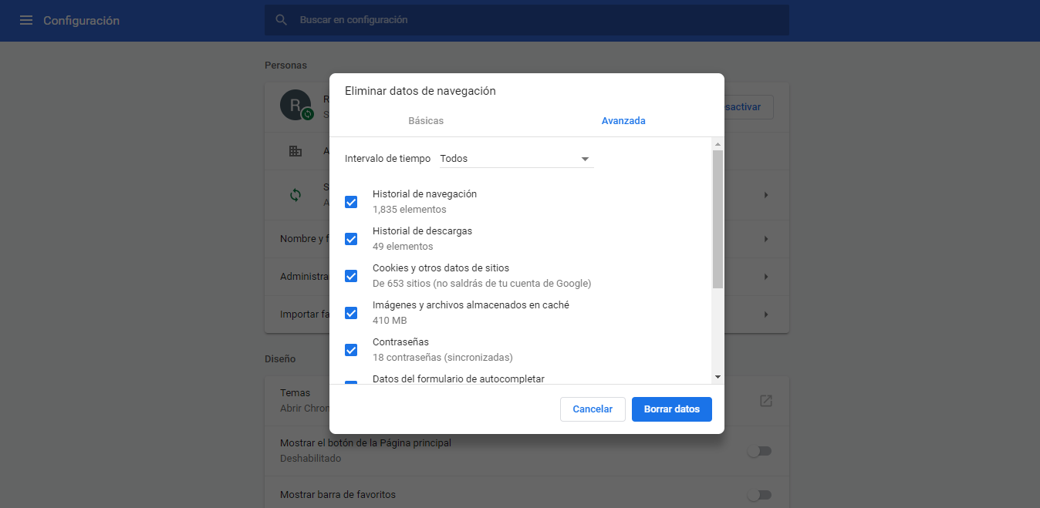Open themes external link icon
1040x508 pixels.
coord(766,401)
